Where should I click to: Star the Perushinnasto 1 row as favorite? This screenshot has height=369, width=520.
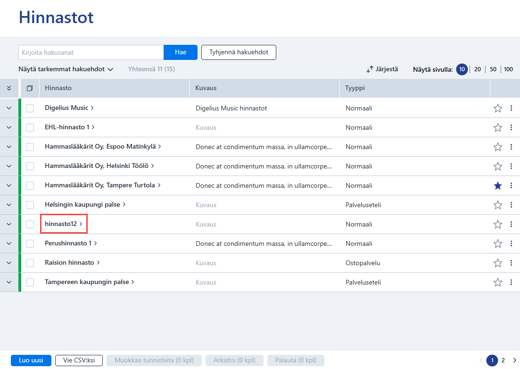497,243
